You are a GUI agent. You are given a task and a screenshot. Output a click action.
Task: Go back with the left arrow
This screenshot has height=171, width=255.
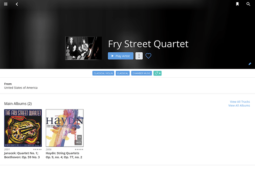pyautogui.click(x=17, y=4)
